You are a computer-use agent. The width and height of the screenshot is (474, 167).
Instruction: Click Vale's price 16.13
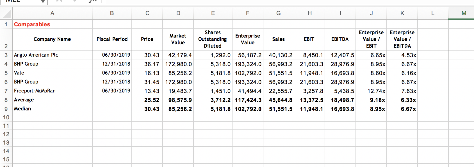click(147, 73)
